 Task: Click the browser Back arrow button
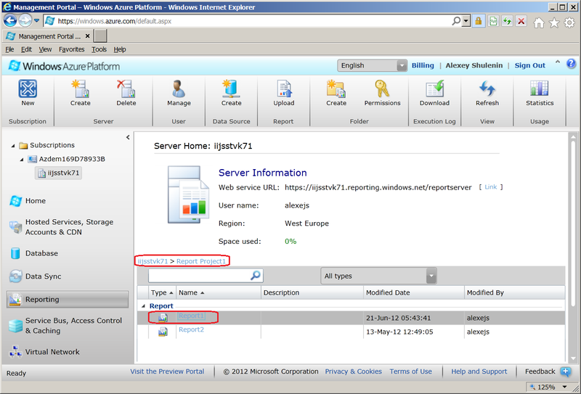[x=10, y=21]
